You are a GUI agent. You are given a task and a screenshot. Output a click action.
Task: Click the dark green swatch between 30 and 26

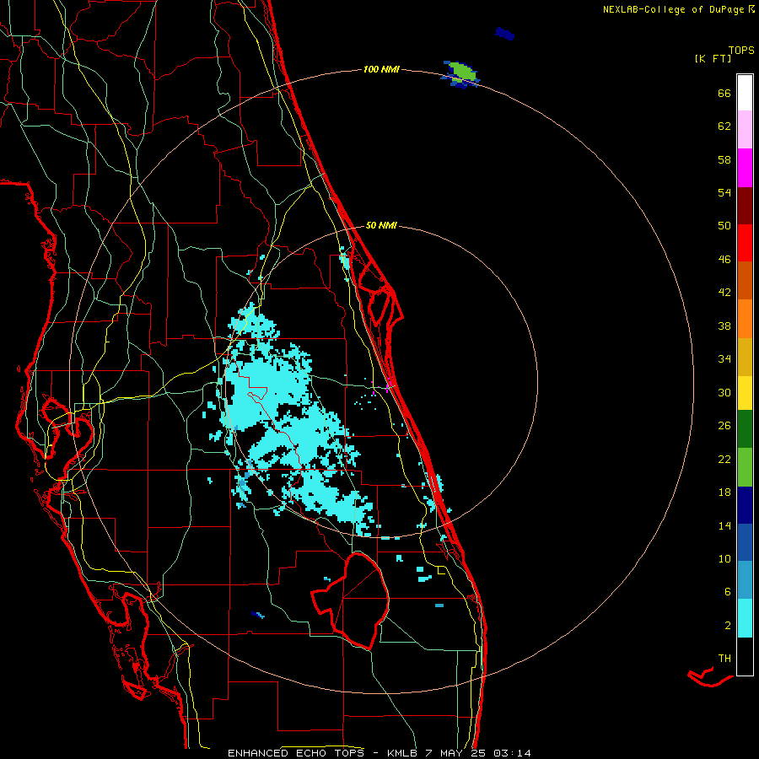click(745, 429)
